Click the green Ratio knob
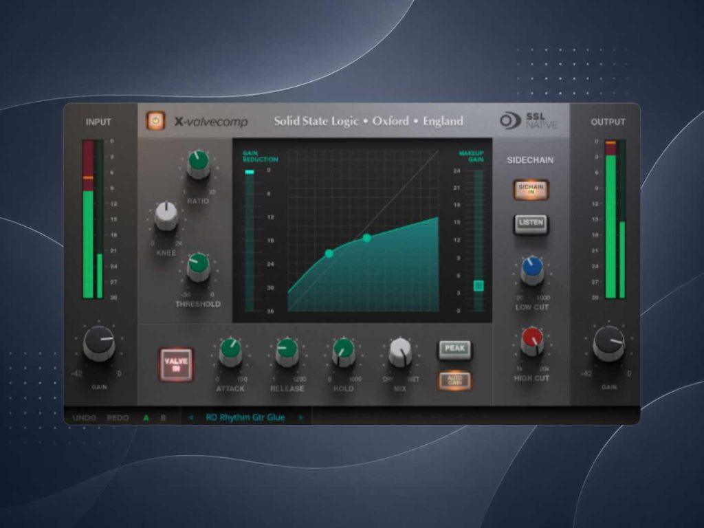This screenshot has height=528, width=704. [x=198, y=164]
